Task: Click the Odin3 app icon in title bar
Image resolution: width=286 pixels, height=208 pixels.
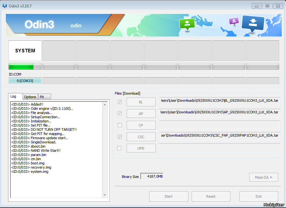Action: pyautogui.click(x=5, y=5)
